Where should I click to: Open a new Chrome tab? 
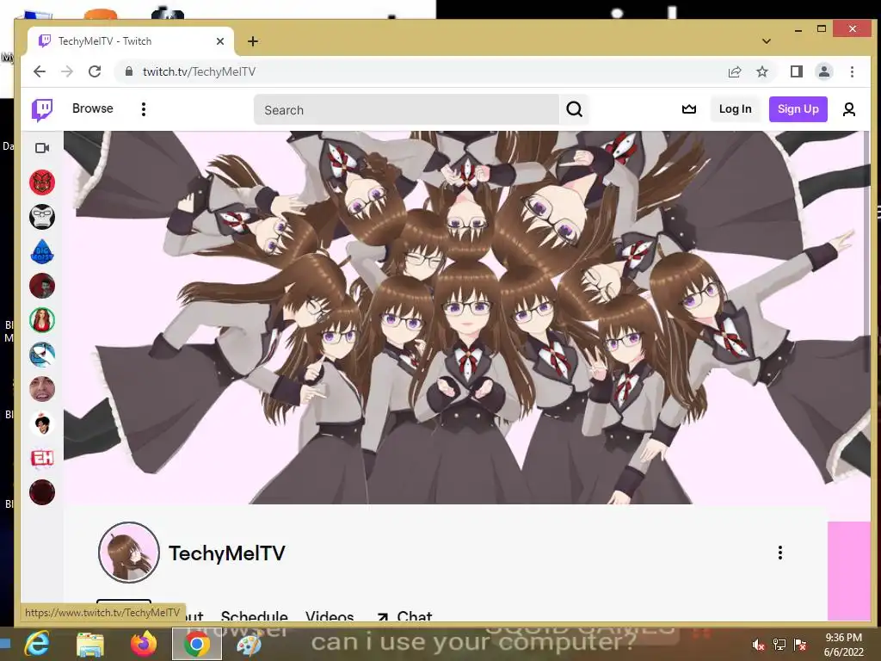(x=253, y=41)
